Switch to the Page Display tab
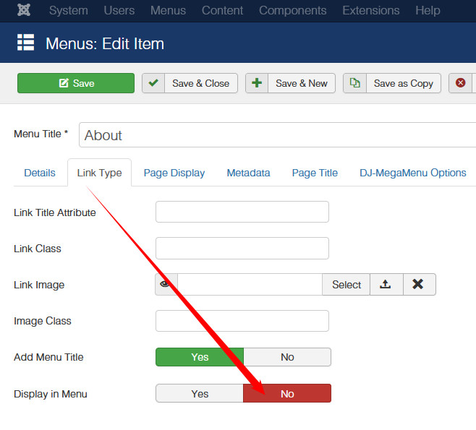This screenshot has width=476, height=430. (174, 173)
